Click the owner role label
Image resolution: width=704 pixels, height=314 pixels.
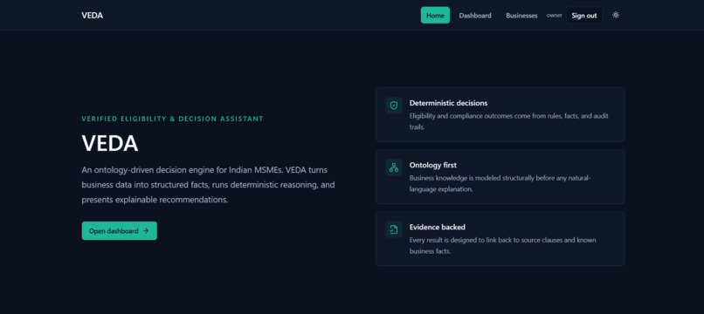click(554, 15)
